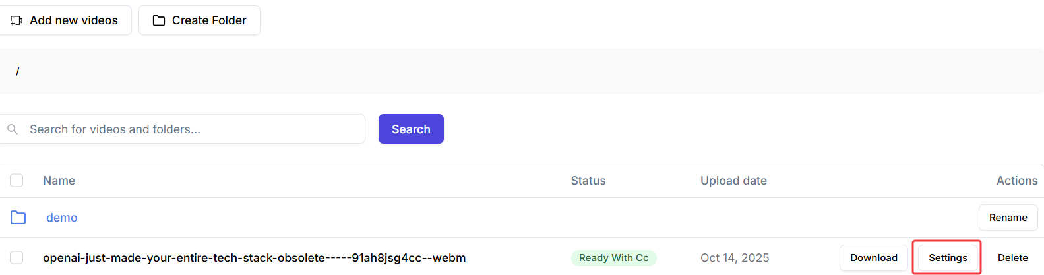This screenshot has width=1044, height=275.
Task: Check the box for the openai webm video
Action: [x=16, y=258]
